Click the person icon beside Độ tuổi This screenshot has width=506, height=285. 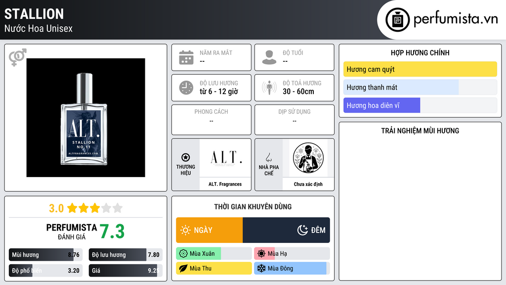coord(269,57)
